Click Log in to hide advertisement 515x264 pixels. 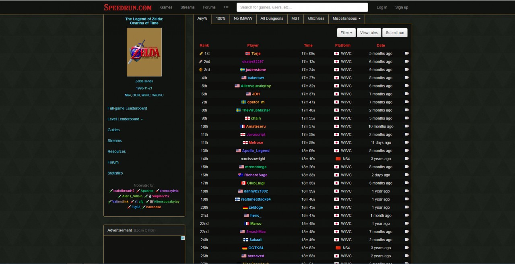[x=145, y=230]
